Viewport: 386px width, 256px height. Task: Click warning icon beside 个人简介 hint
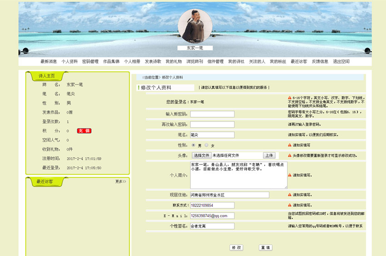(290, 175)
